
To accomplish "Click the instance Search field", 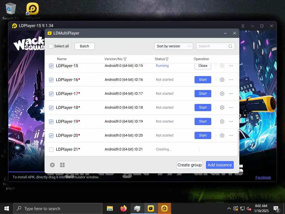I will tap(215, 46).
